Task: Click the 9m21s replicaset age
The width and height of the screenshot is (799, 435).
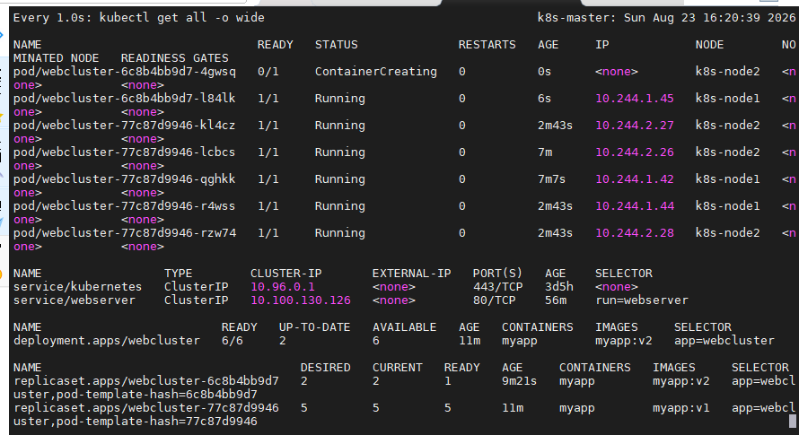Action: pyautogui.click(x=519, y=381)
